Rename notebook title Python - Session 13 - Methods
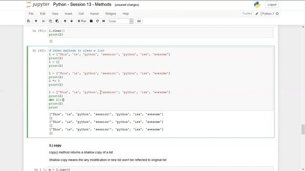305x171 pixels. pyautogui.click(x=82, y=4)
